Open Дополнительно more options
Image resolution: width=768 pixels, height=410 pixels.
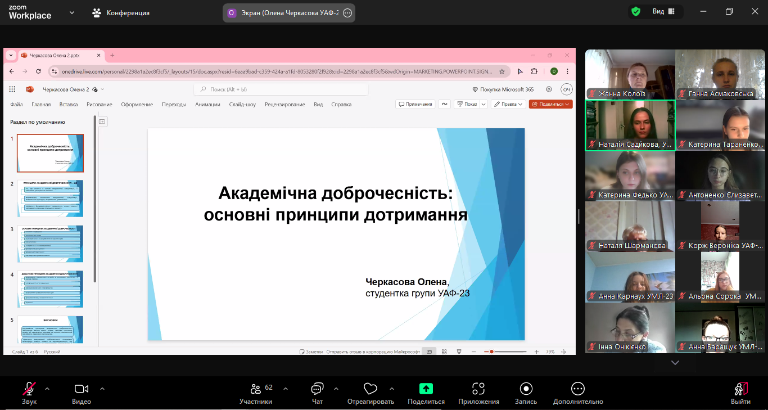(578, 393)
